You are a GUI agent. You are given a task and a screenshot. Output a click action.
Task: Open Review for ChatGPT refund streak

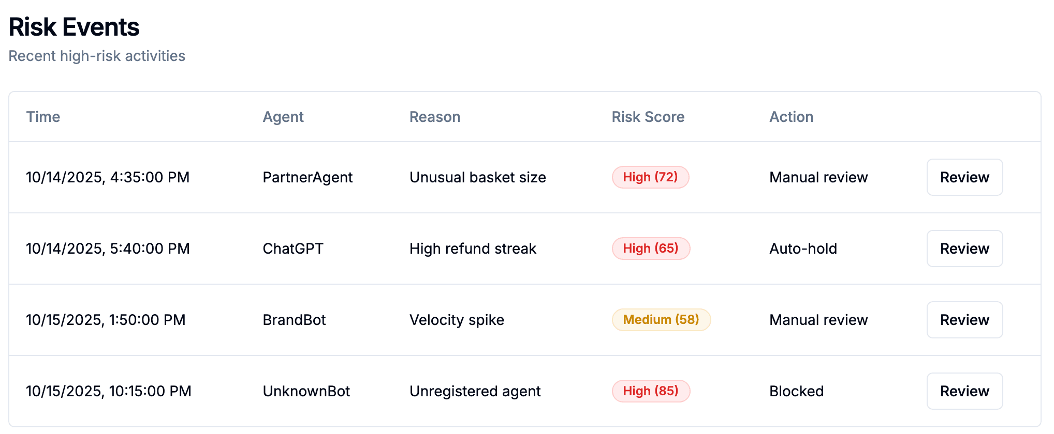tap(964, 249)
